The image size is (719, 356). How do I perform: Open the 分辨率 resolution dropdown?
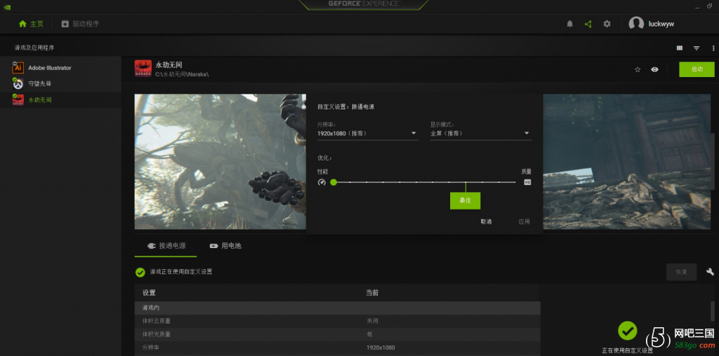367,133
